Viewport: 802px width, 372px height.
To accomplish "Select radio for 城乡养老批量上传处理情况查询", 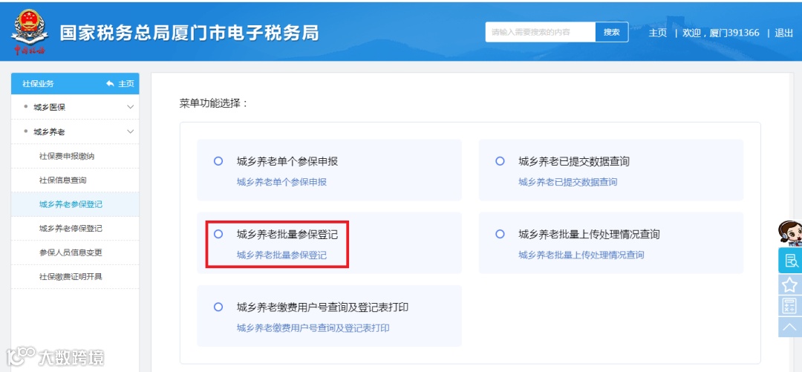I will [x=501, y=234].
